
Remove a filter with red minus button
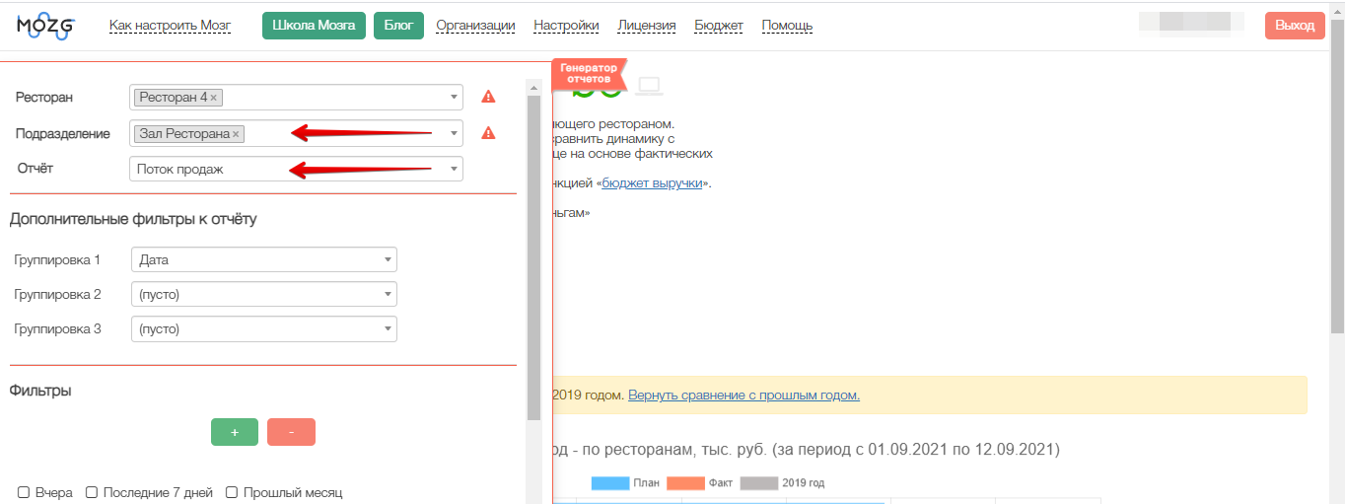(291, 432)
